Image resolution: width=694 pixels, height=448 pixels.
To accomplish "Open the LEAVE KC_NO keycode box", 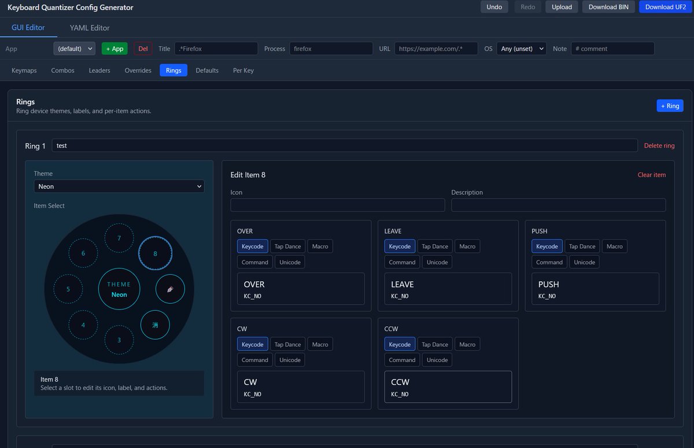I will coord(448,289).
